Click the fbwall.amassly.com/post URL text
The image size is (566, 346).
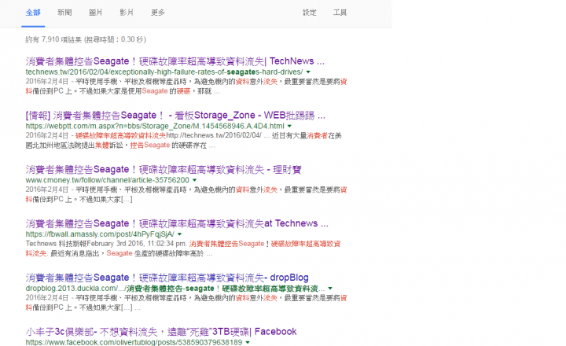pyautogui.click(x=100, y=234)
